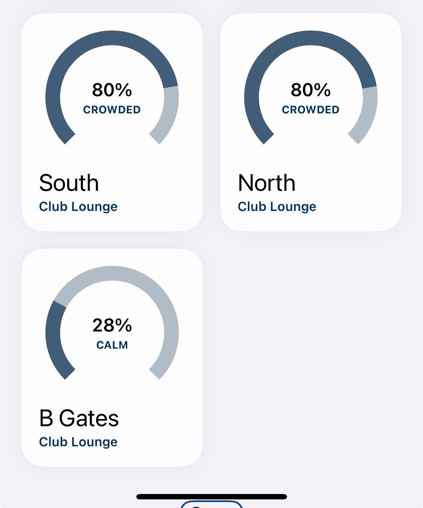Viewport: 423px width, 508px height.
Task: Click the South lounge 80% reading
Action: tap(112, 90)
